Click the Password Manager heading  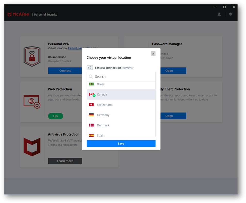[167, 44]
